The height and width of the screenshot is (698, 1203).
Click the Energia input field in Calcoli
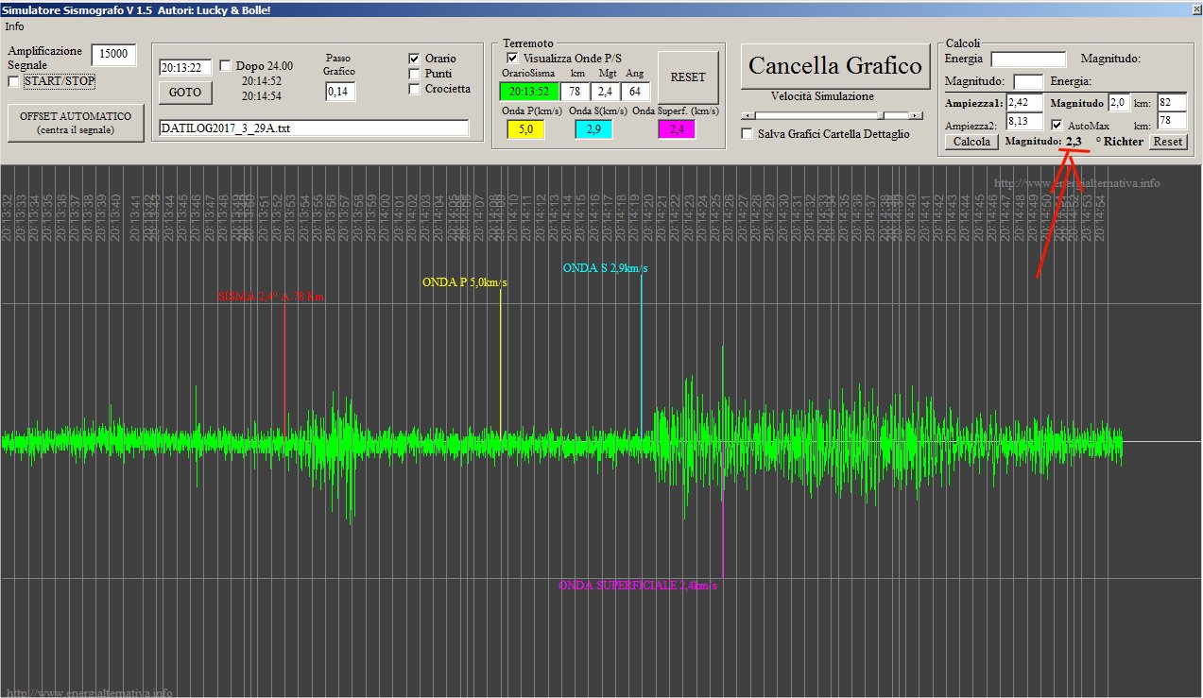pos(1028,60)
